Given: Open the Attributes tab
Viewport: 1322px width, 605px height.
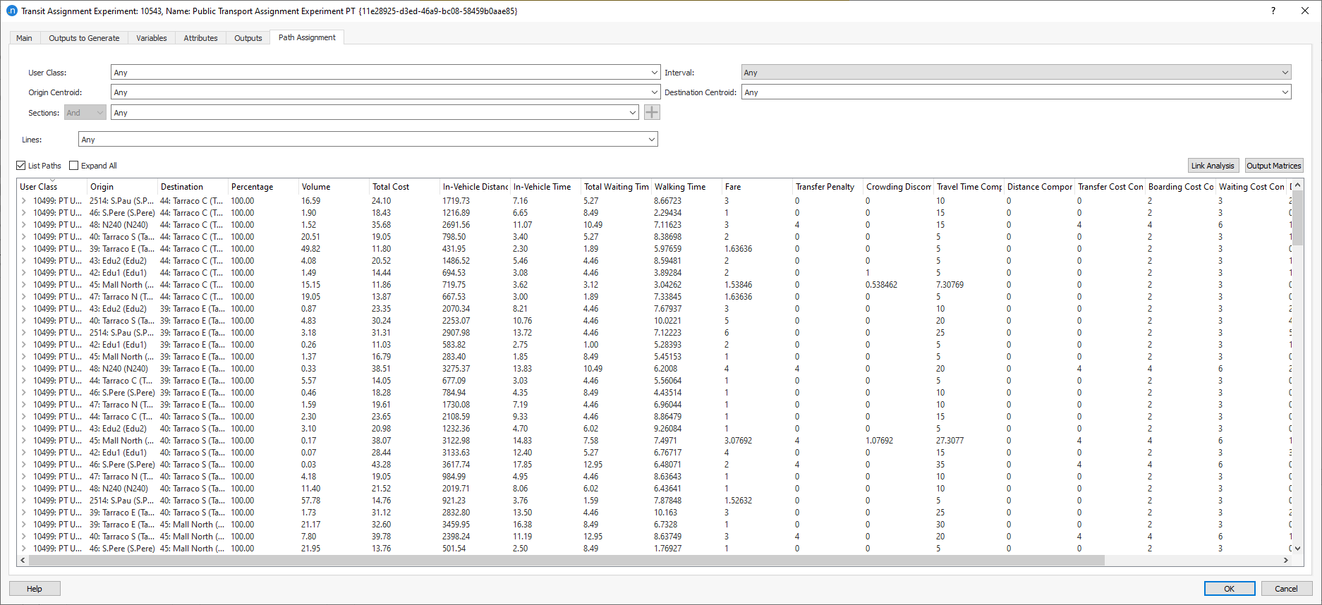Looking at the screenshot, I should (x=200, y=38).
